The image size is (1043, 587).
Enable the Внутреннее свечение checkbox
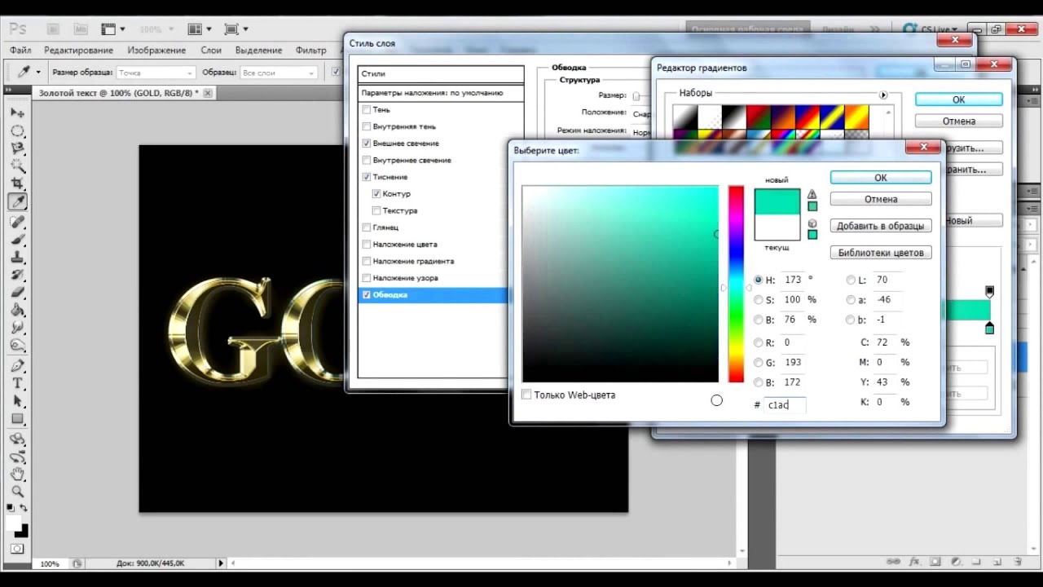point(367,160)
